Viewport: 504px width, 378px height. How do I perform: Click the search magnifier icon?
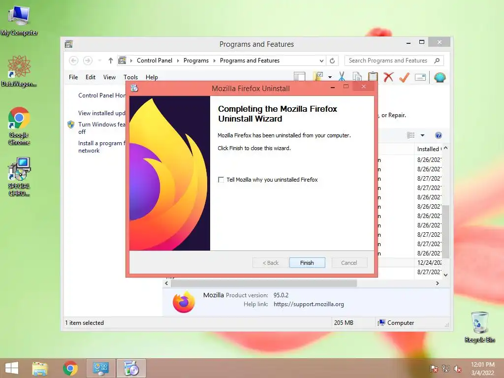pyautogui.click(x=437, y=61)
